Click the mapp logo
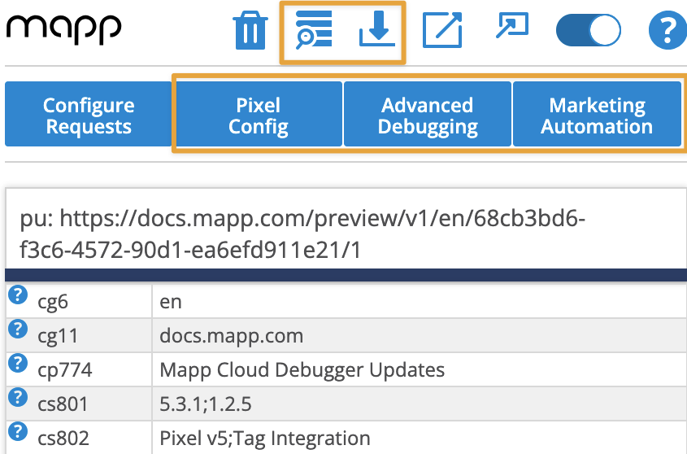Viewport: 687px width, 454px height. pyautogui.click(x=63, y=29)
